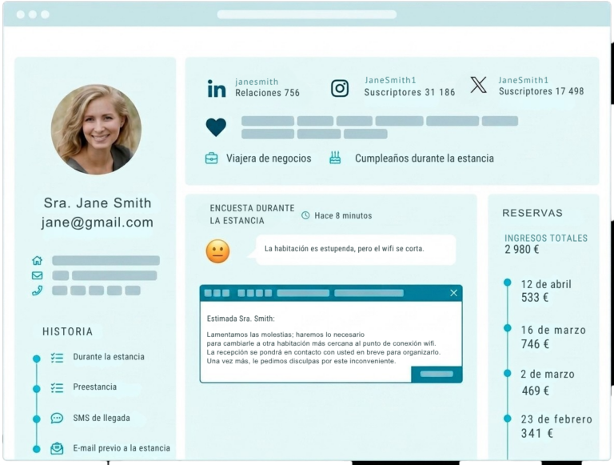
Task: Select checklist icon next to Durante la estancia
Action: pyautogui.click(x=58, y=358)
